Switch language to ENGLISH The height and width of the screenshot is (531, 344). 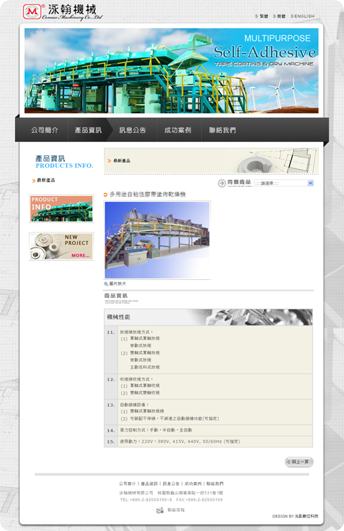click(303, 17)
